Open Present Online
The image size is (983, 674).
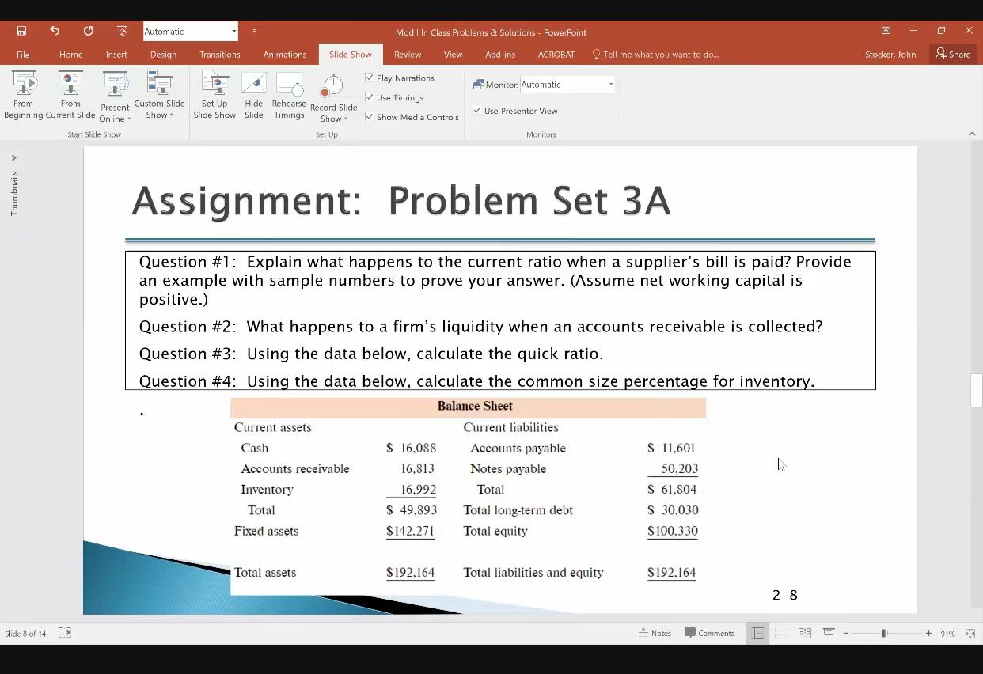pos(115,95)
